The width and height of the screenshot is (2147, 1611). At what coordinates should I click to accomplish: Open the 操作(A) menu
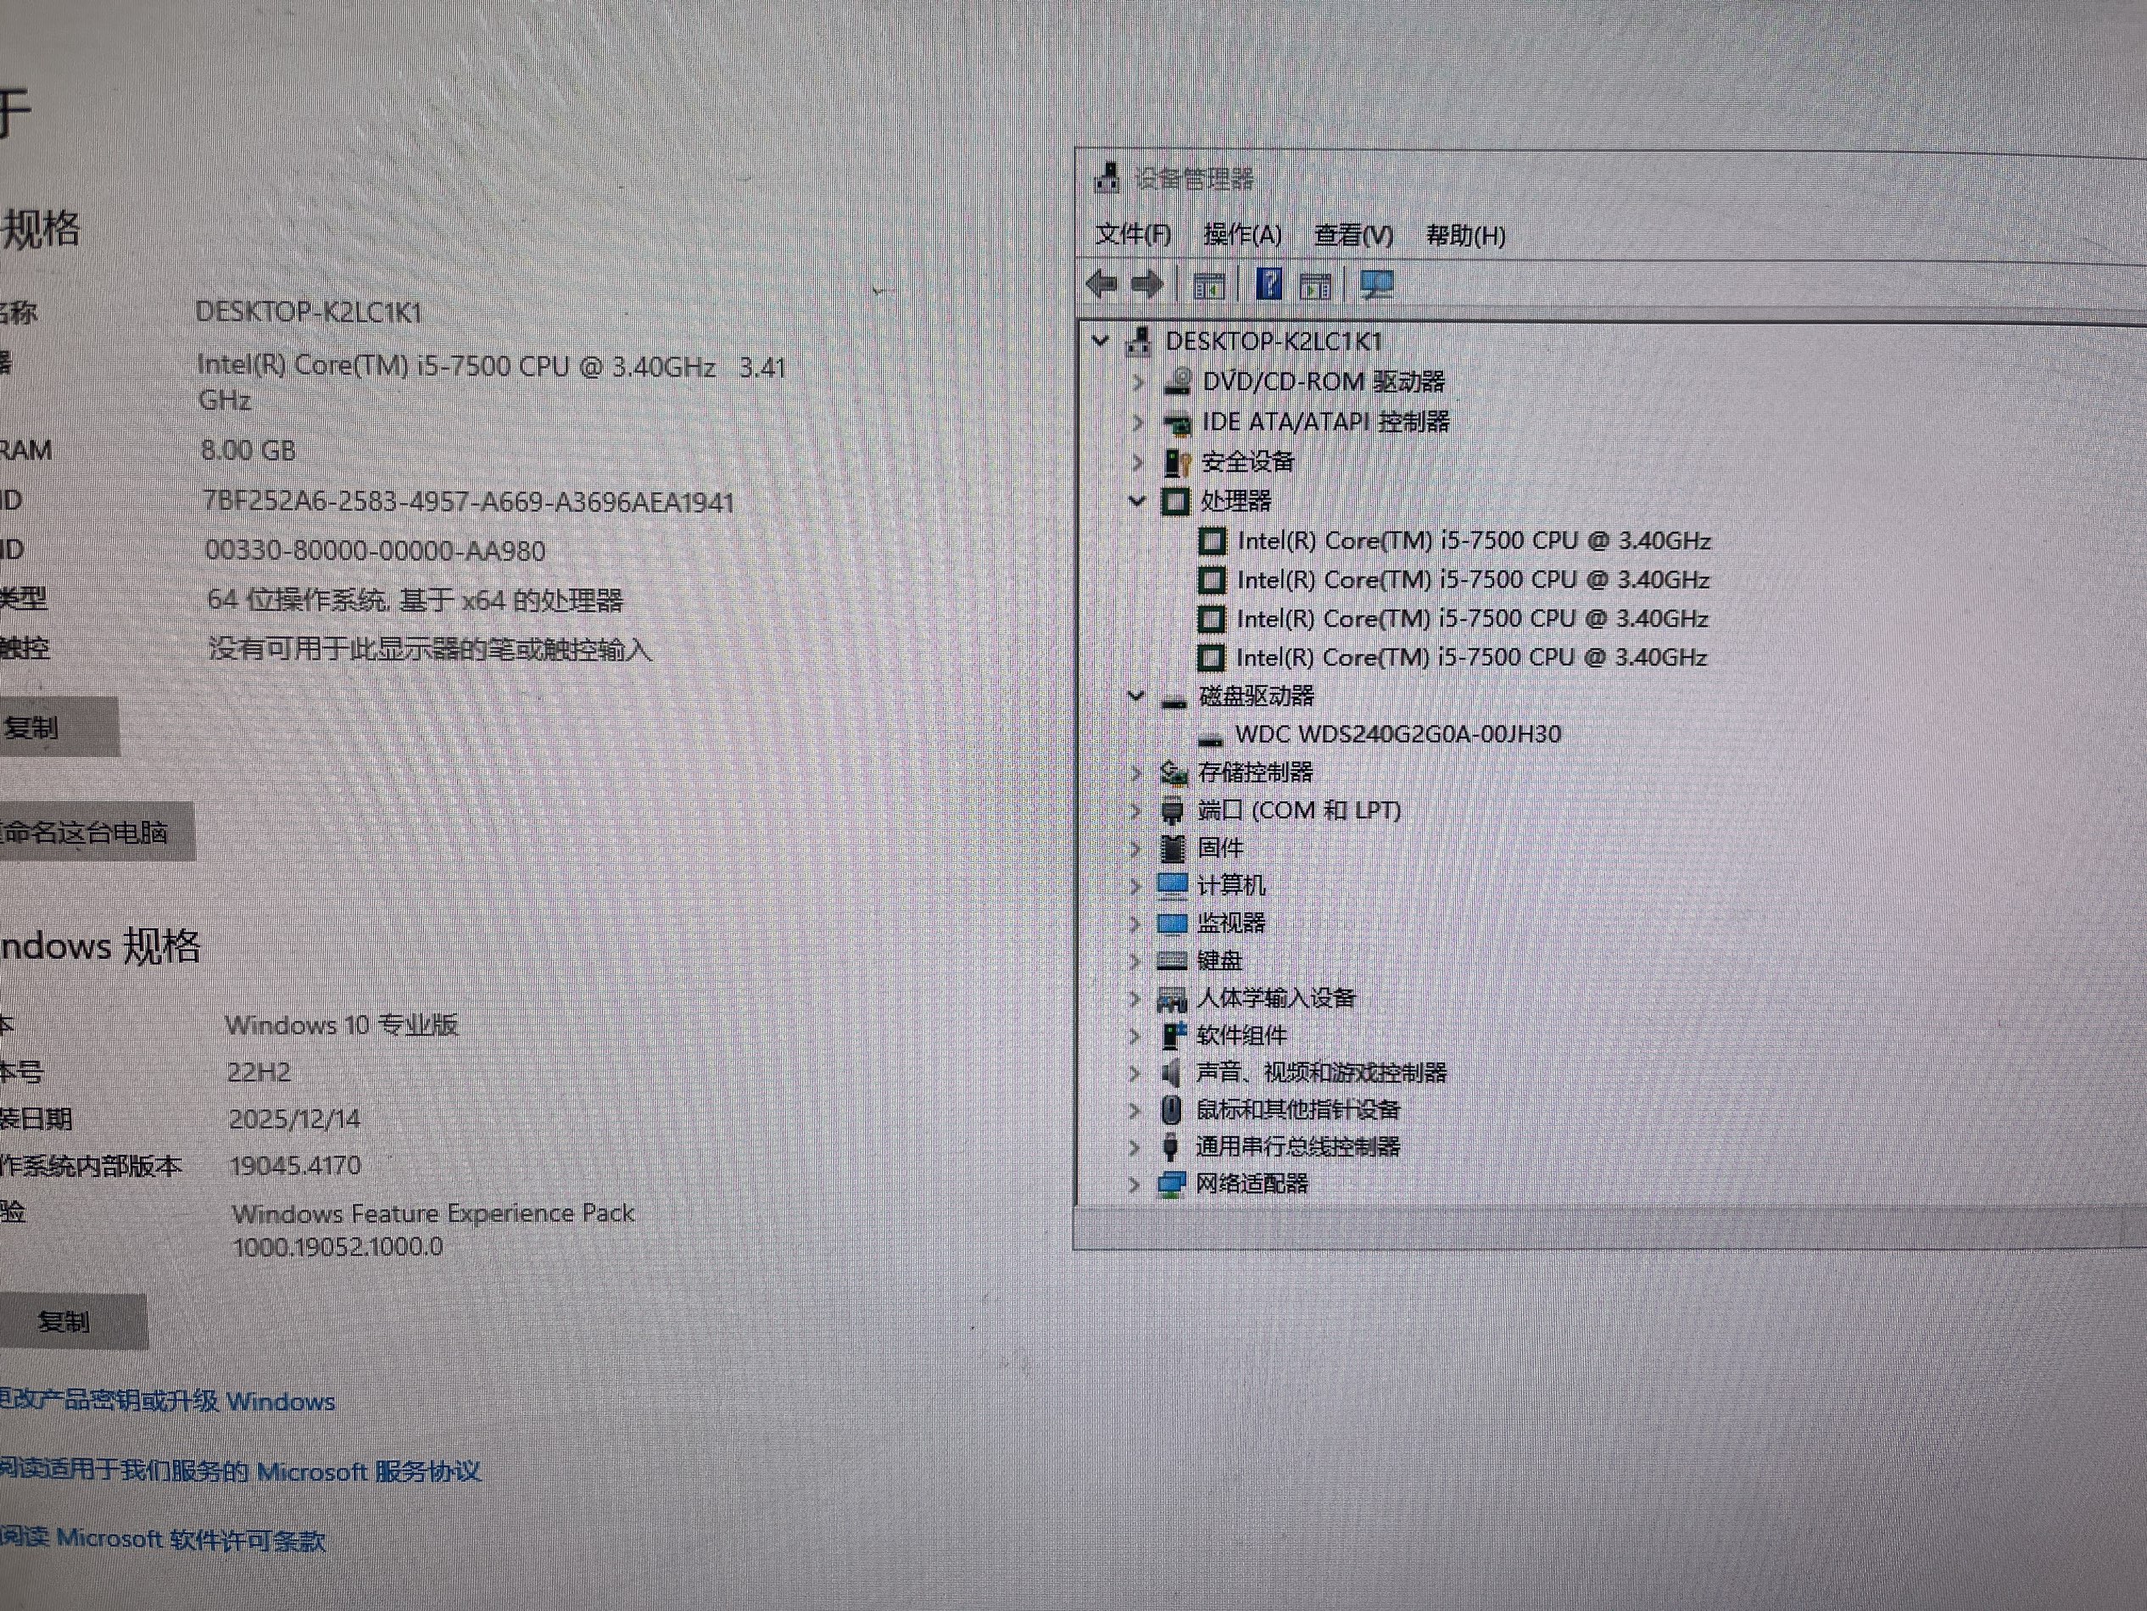(x=1242, y=235)
